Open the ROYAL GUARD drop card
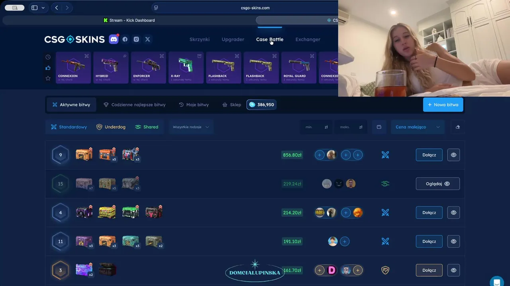The width and height of the screenshot is (510, 286). pyautogui.click(x=299, y=68)
